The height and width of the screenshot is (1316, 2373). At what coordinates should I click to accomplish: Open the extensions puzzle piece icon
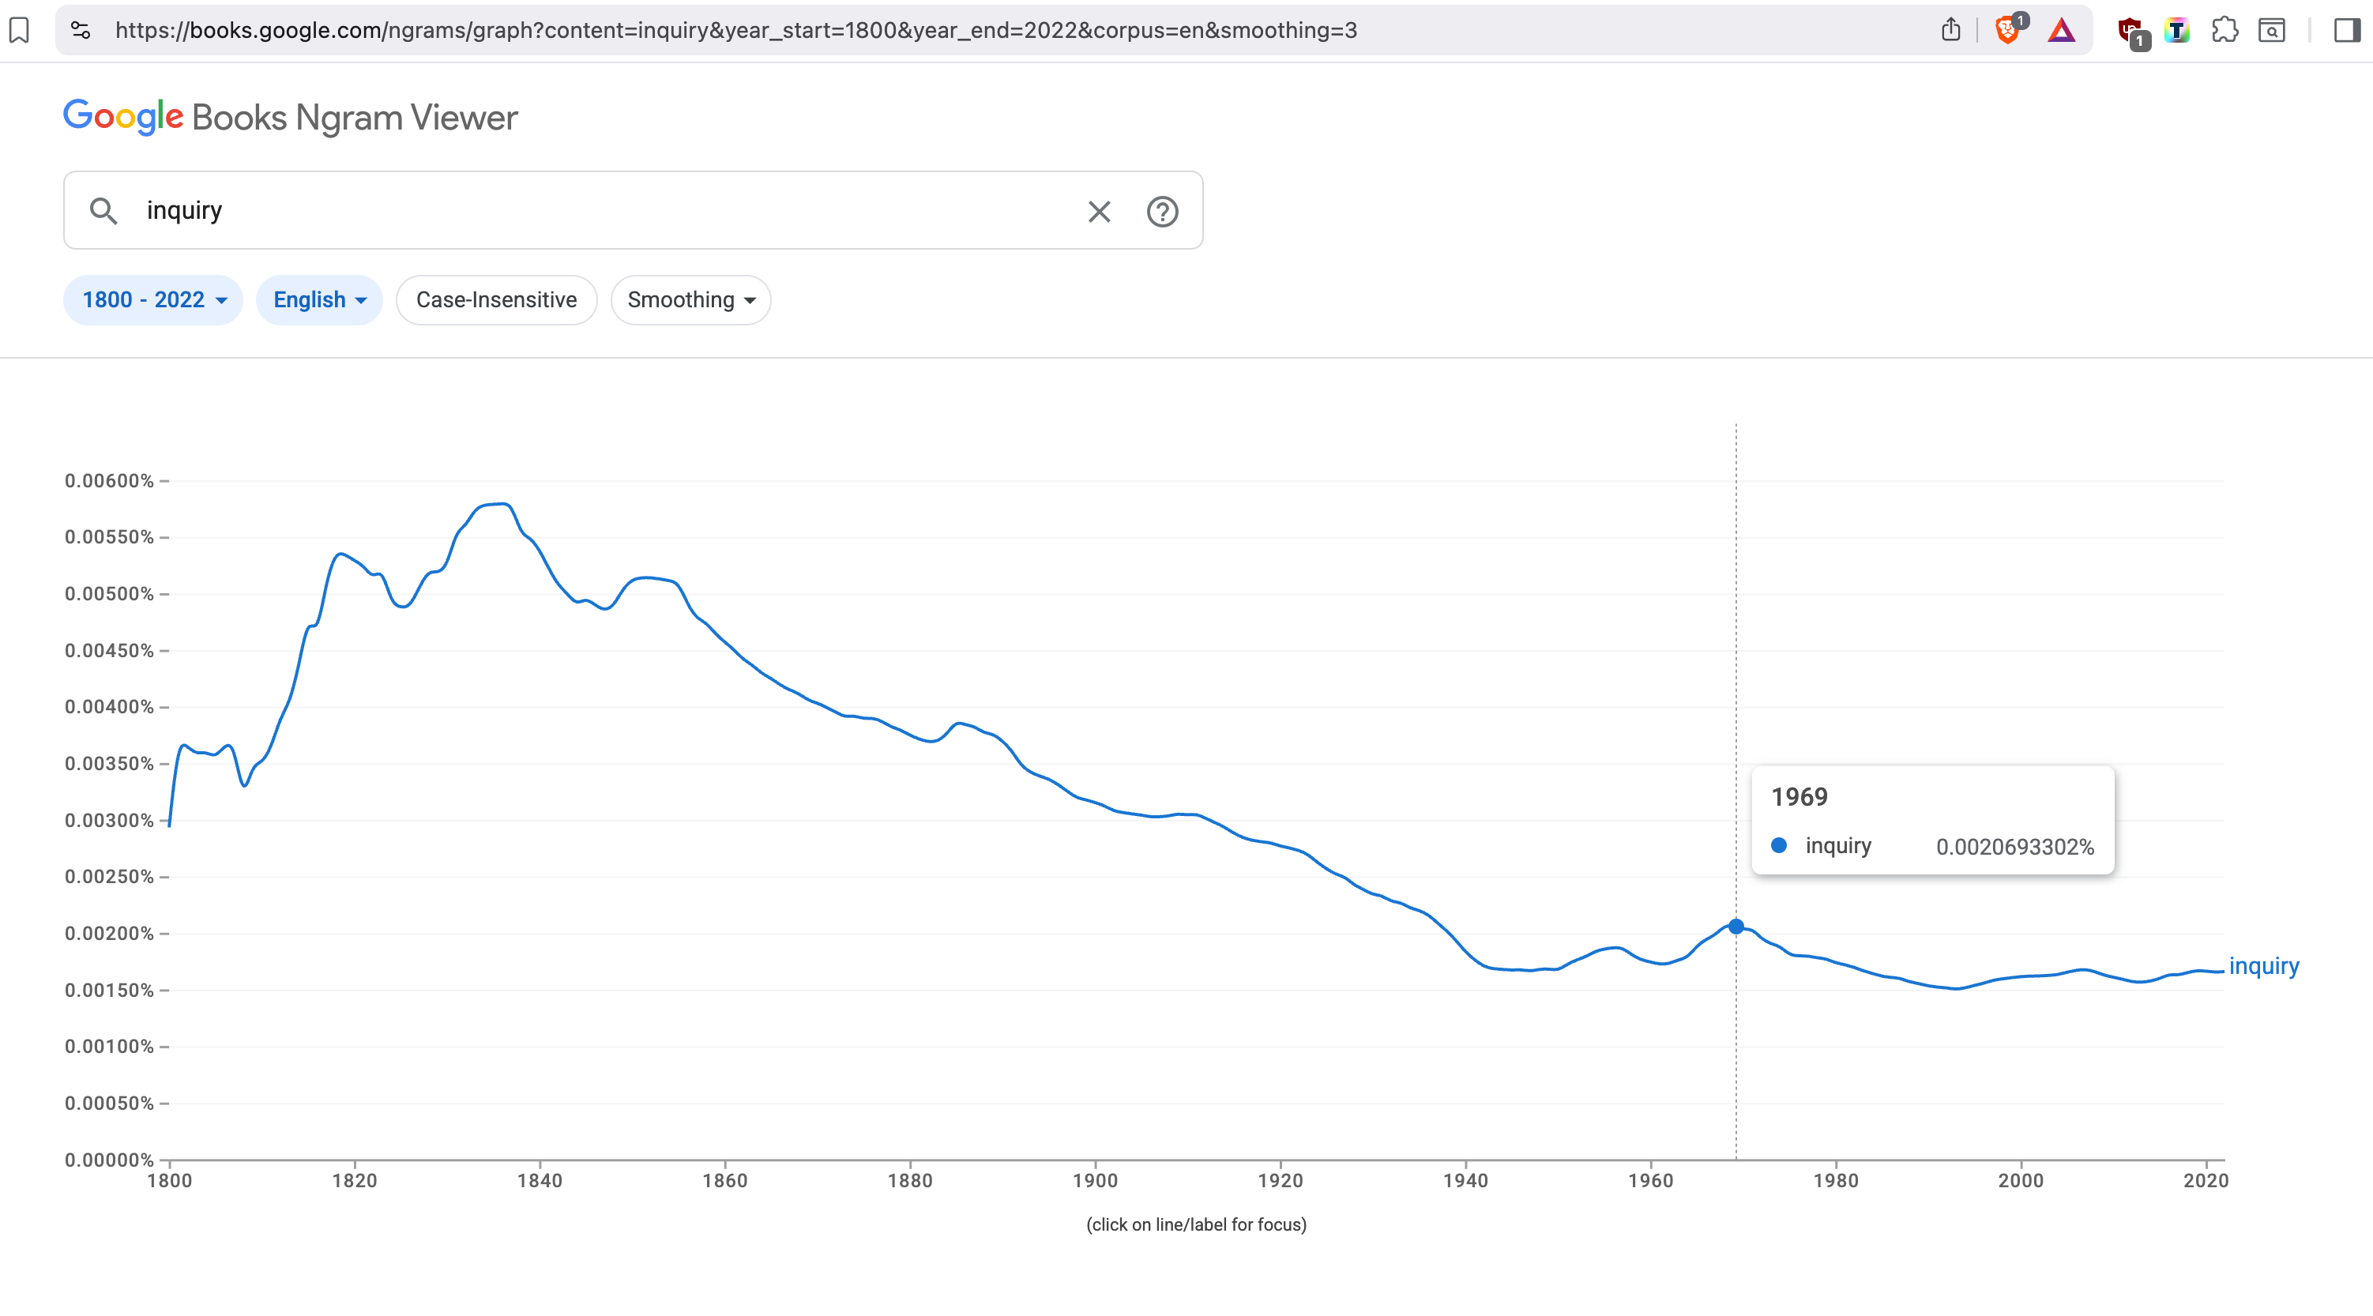pyautogui.click(x=2224, y=30)
